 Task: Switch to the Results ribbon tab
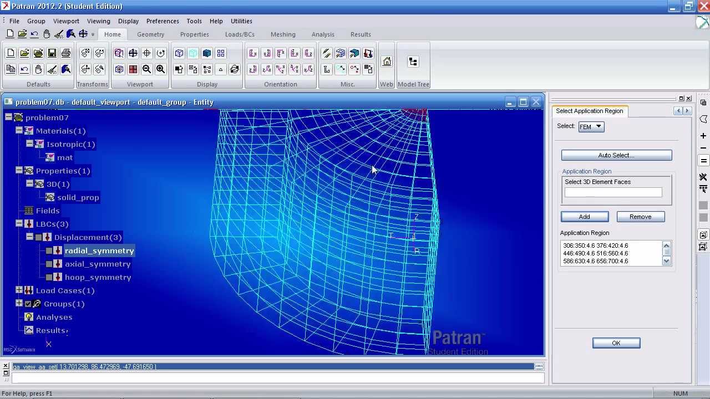click(x=361, y=34)
